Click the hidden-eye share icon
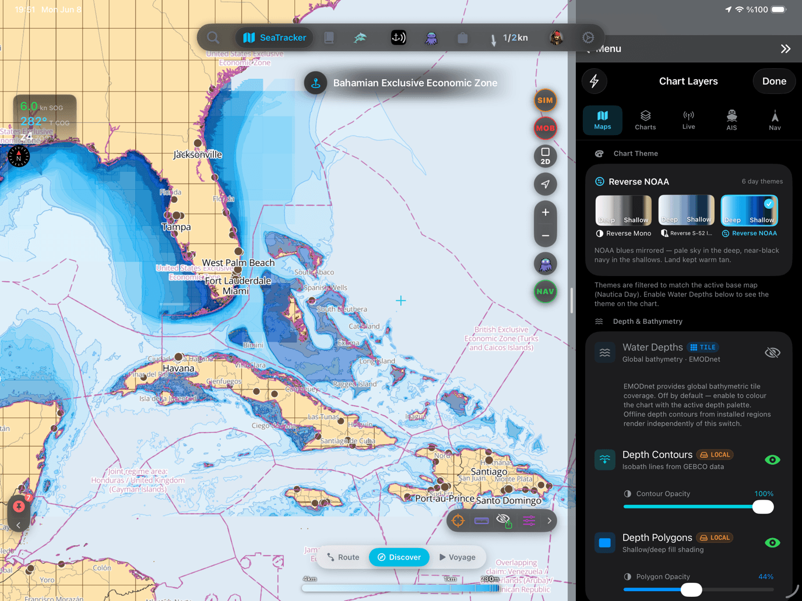802x601 pixels. tap(504, 521)
